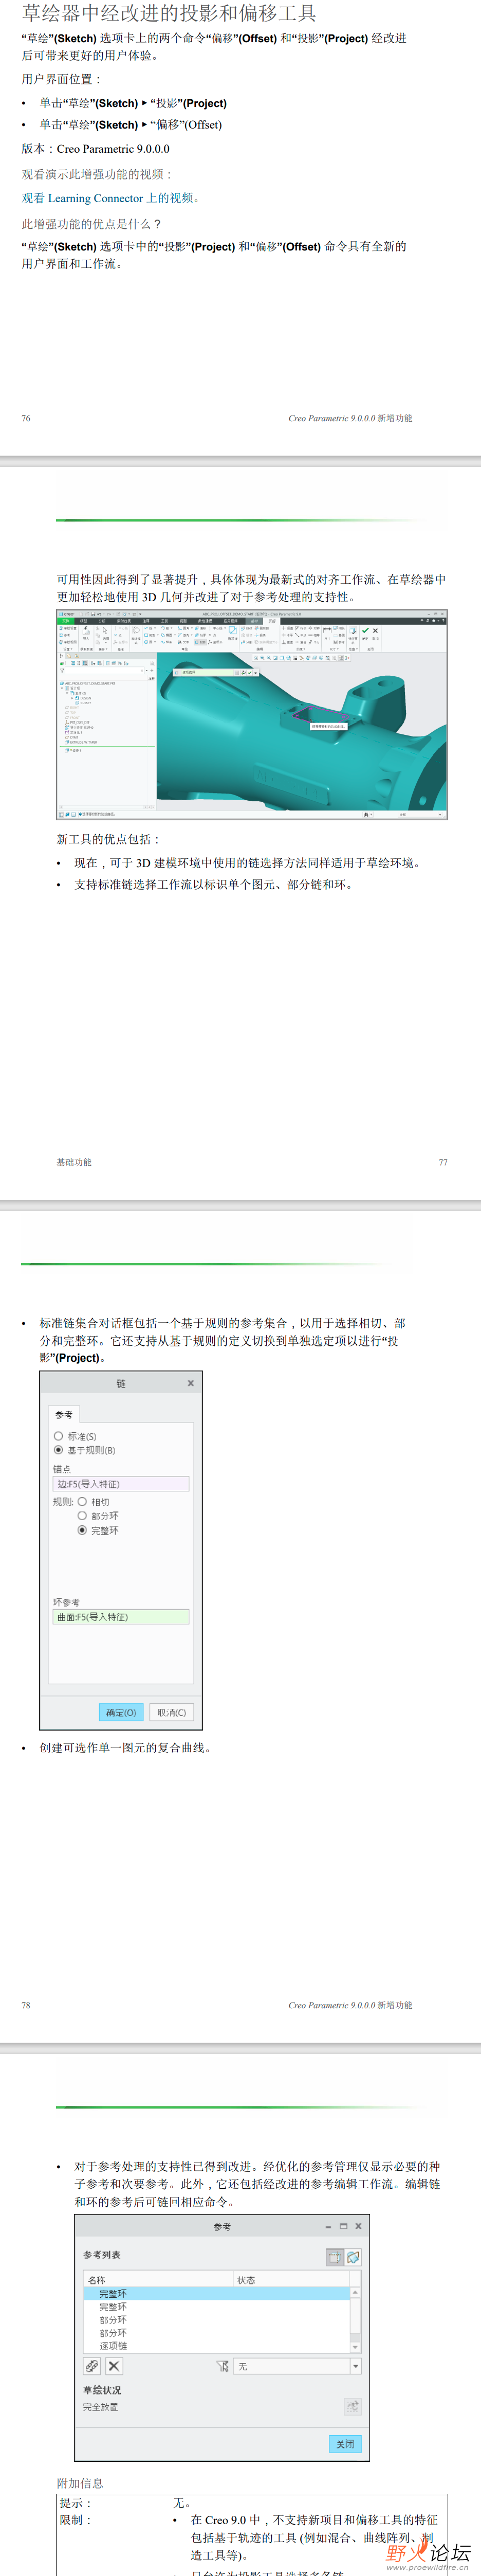Screen dimensions: 481x2576
Task: Click the reference list scrollbar up arrow
Action: pyautogui.click(x=355, y=2292)
